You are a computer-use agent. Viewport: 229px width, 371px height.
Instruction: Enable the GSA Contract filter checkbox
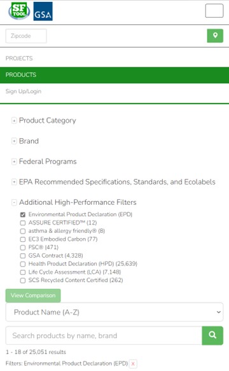[23, 256]
